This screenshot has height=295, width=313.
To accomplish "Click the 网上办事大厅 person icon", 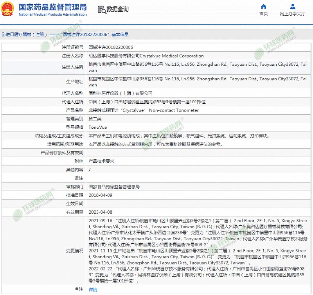I will pyautogui.click(x=293, y=6).
